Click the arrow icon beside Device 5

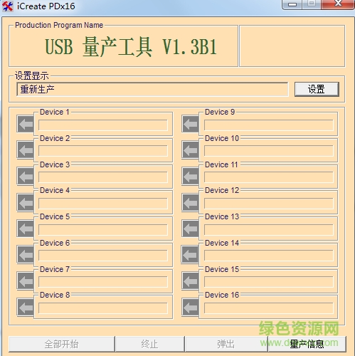point(26,229)
